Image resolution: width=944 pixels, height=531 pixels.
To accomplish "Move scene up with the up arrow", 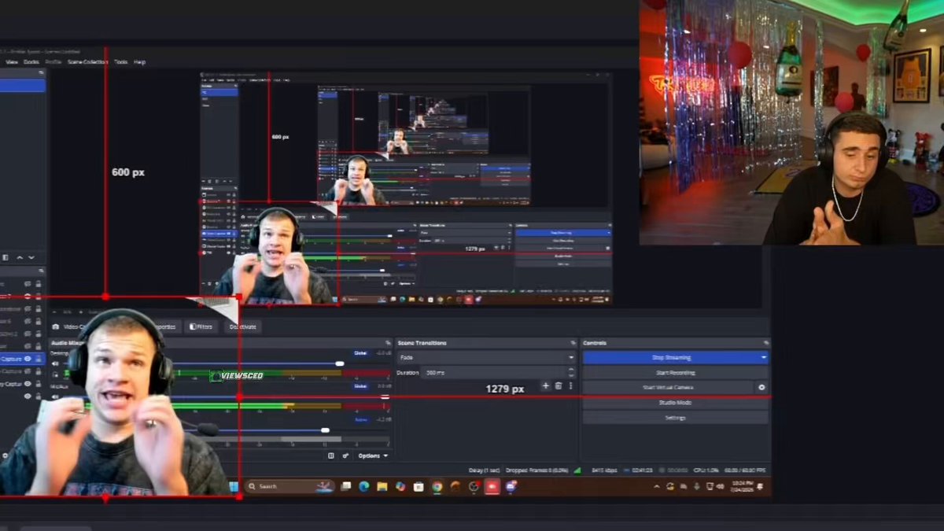I will pyautogui.click(x=20, y=257).
